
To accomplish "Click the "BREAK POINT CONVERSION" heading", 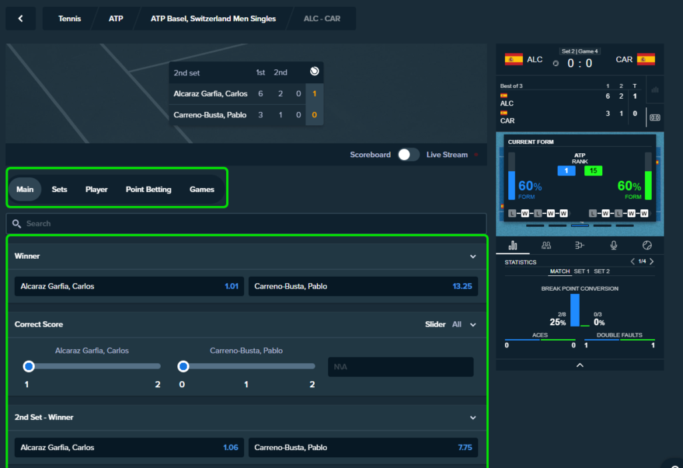I will (x=580, y=289).
